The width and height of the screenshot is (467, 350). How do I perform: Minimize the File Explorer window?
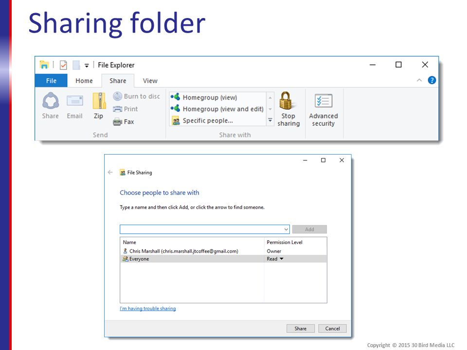tap(373, 65)
